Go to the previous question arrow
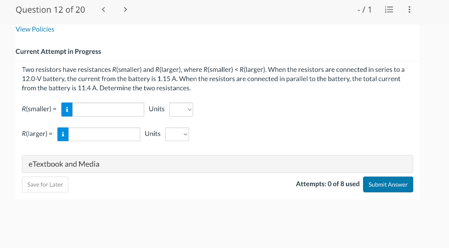The width and height of the screenshot is (449, 248). click(x=103, y=10)
